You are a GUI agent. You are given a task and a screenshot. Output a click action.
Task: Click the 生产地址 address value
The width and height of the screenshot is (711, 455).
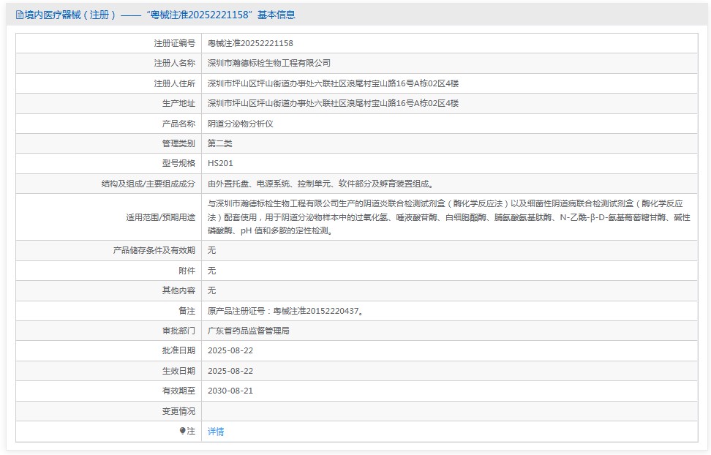pos(333,103)
